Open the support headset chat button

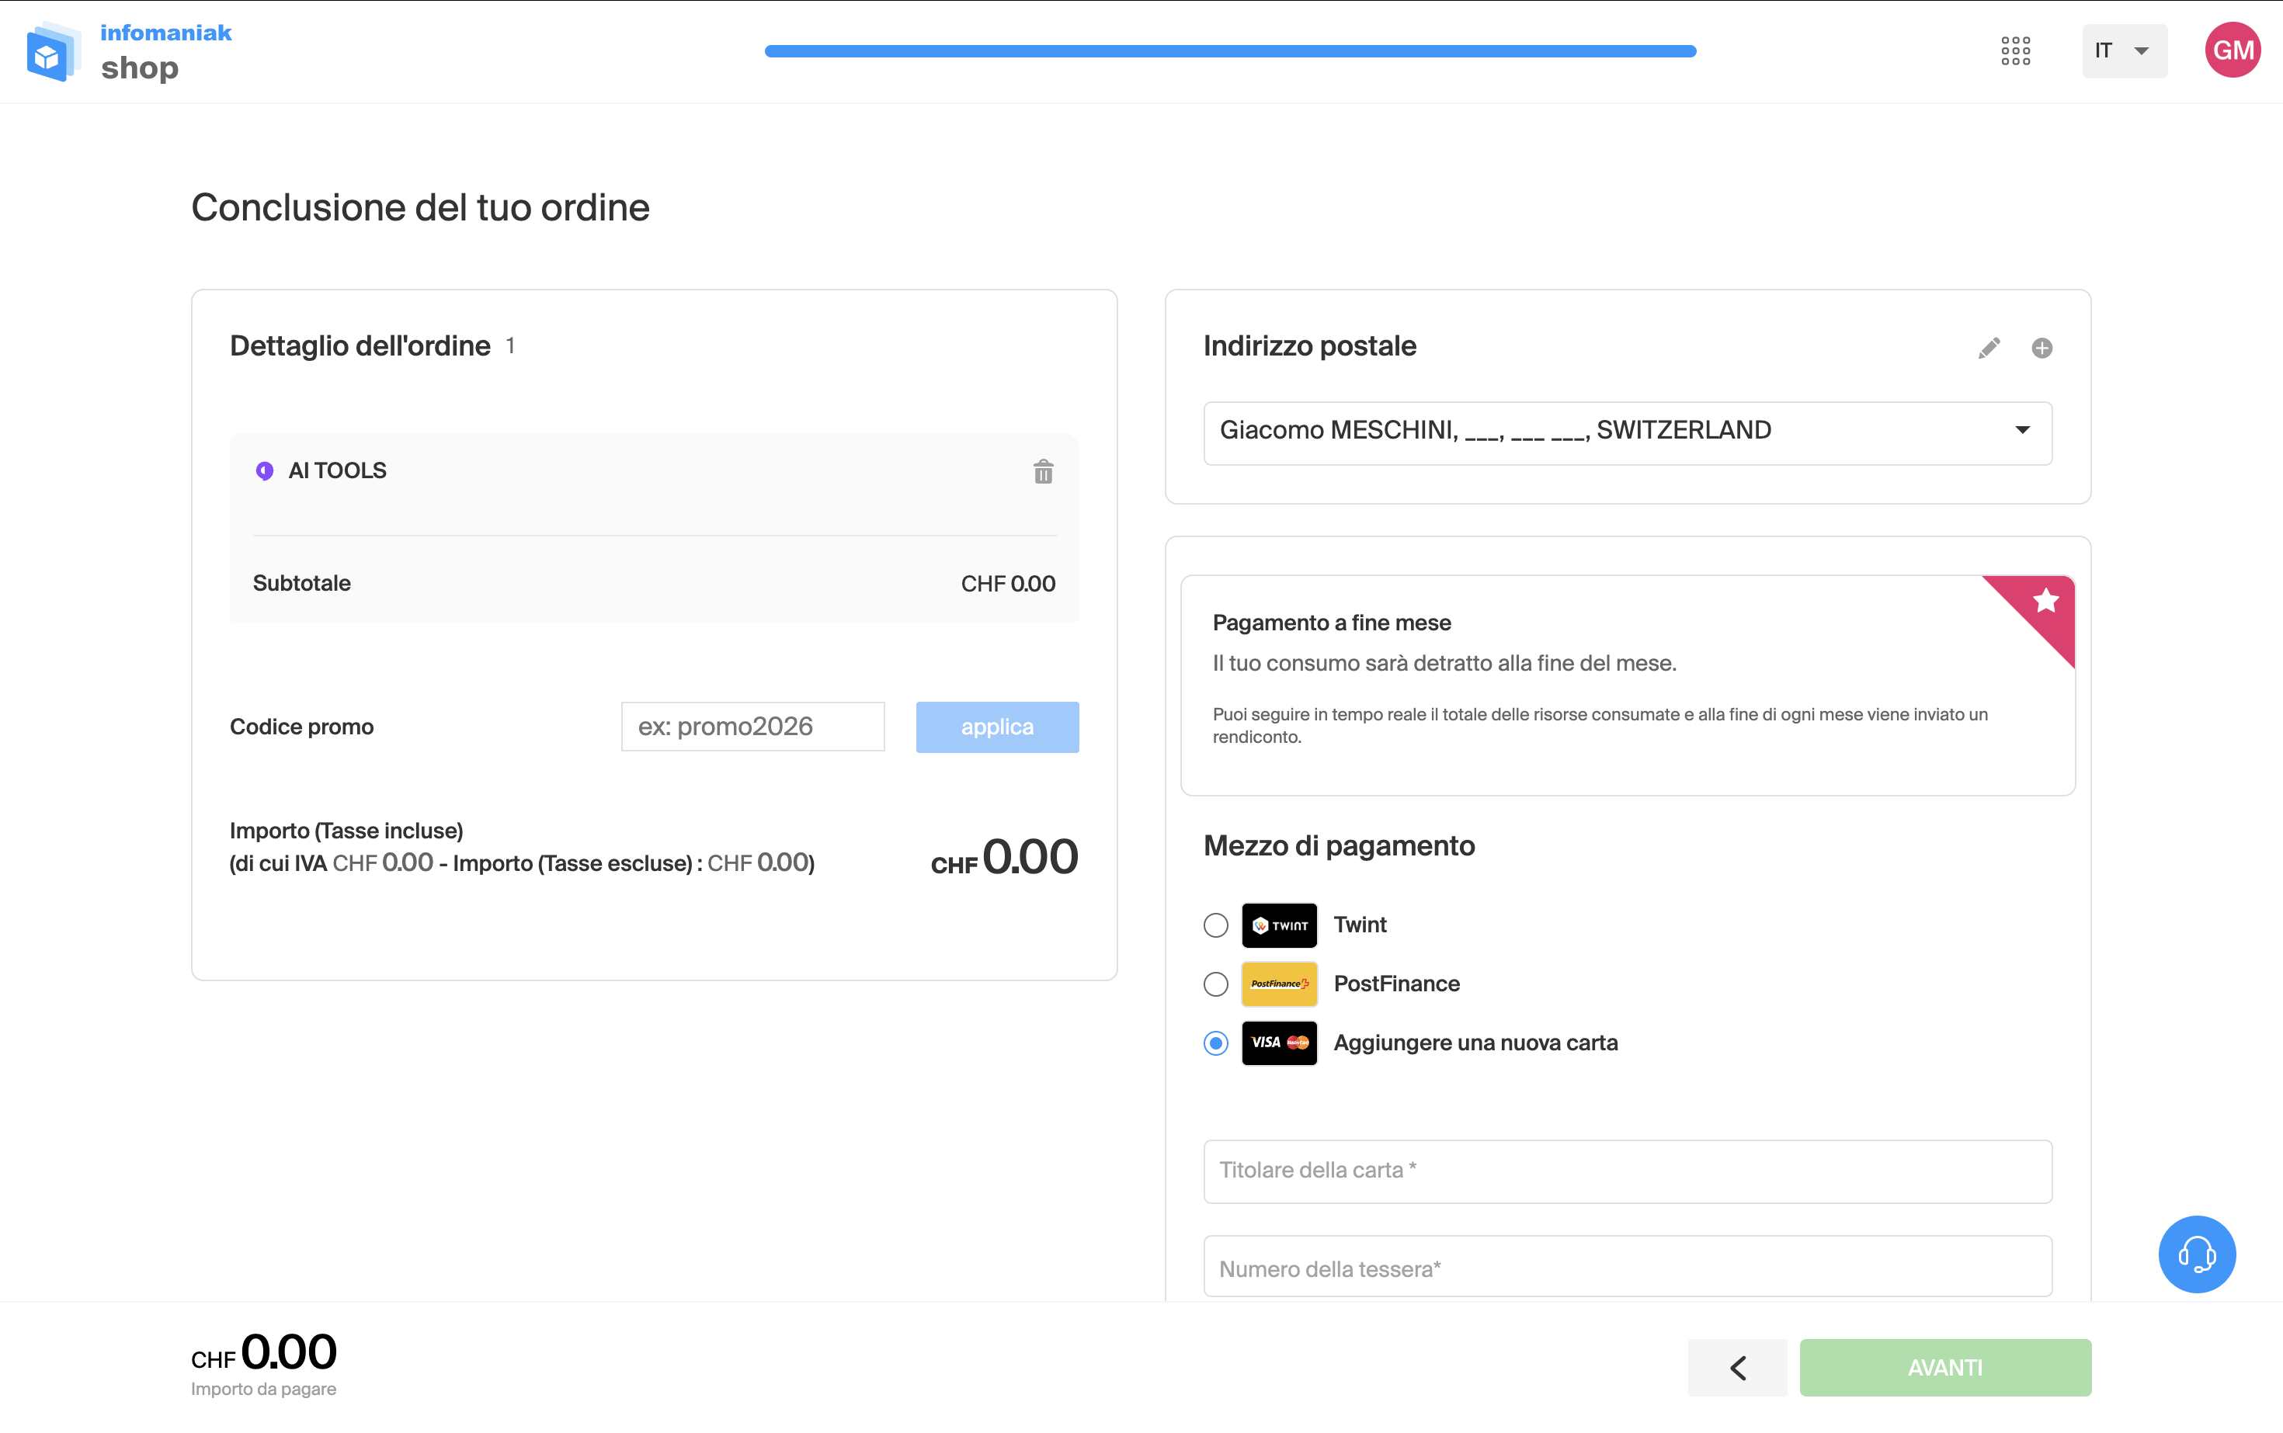point(2197,1254)
